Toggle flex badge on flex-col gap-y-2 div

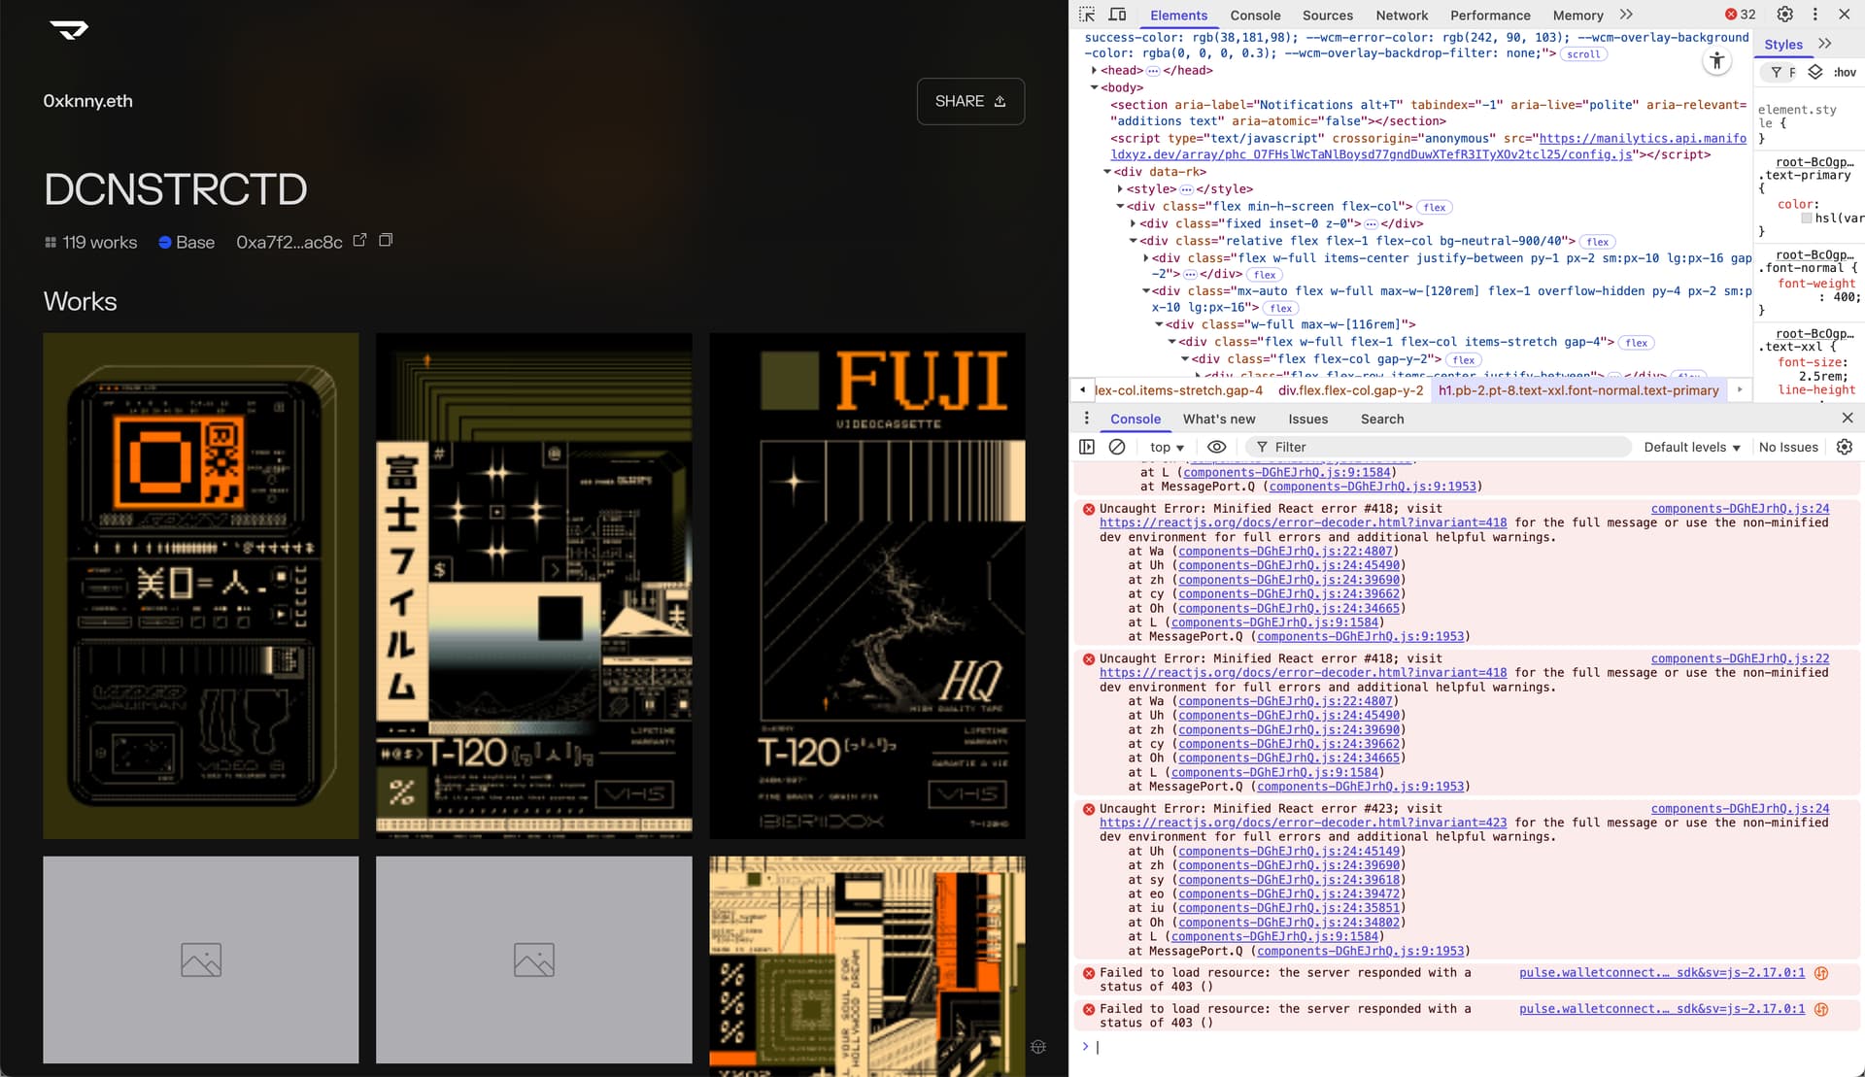pos(1464,360)
